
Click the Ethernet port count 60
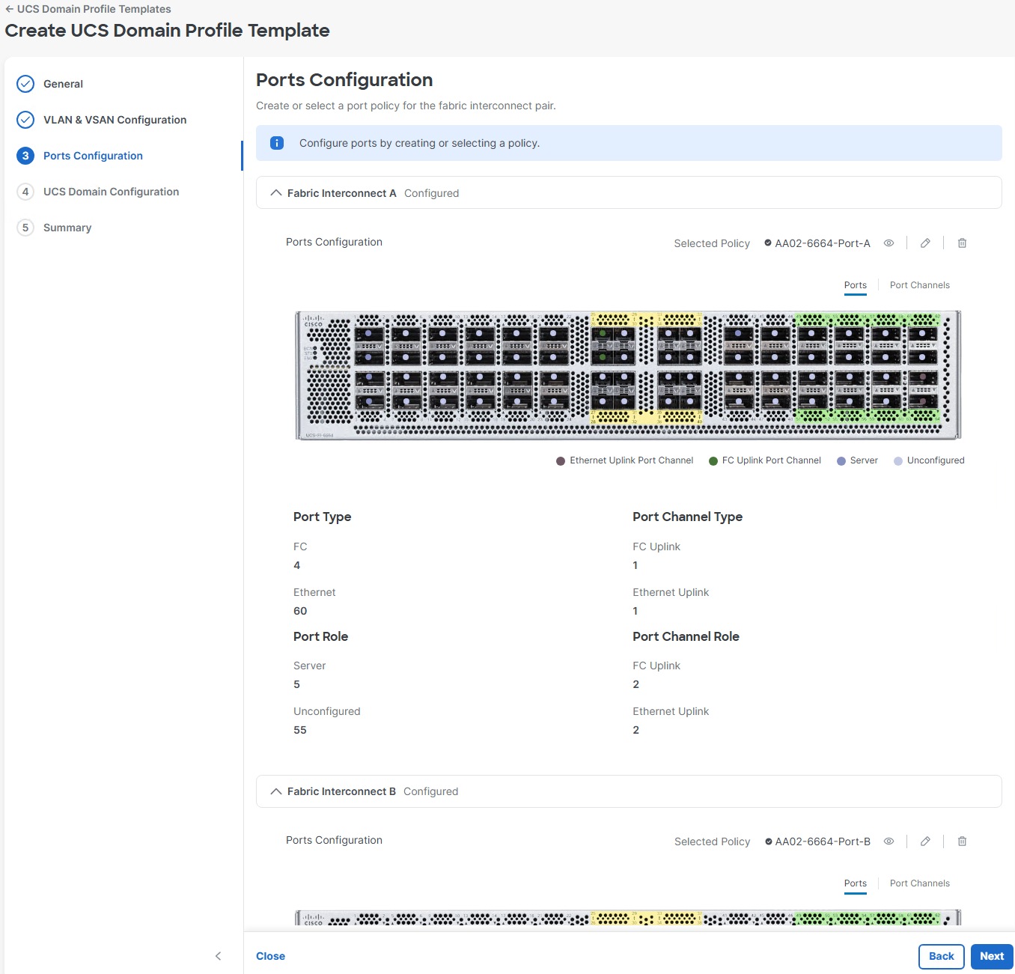point(300,611)
